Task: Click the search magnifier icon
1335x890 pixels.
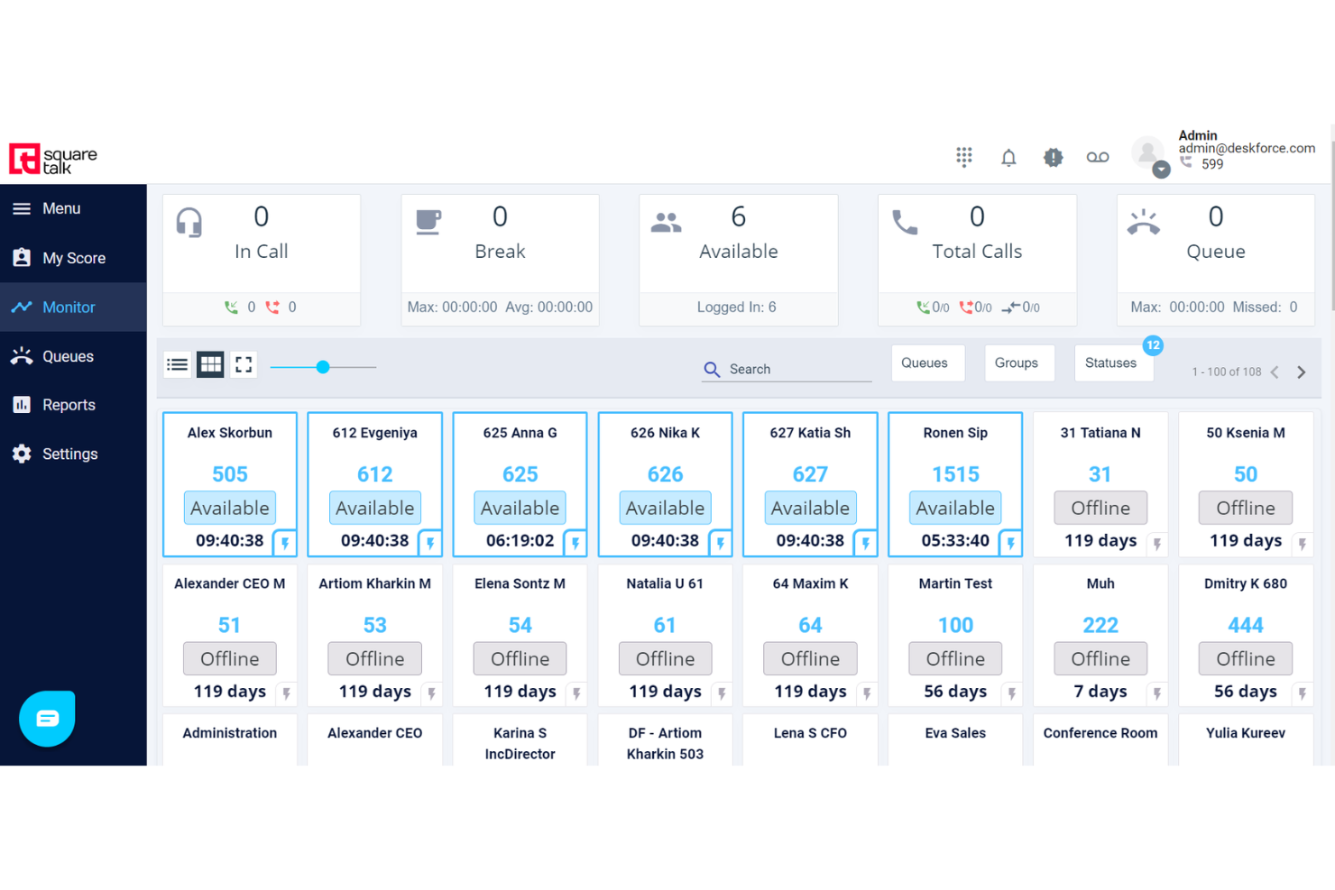Action: click(x=712, y=370)
